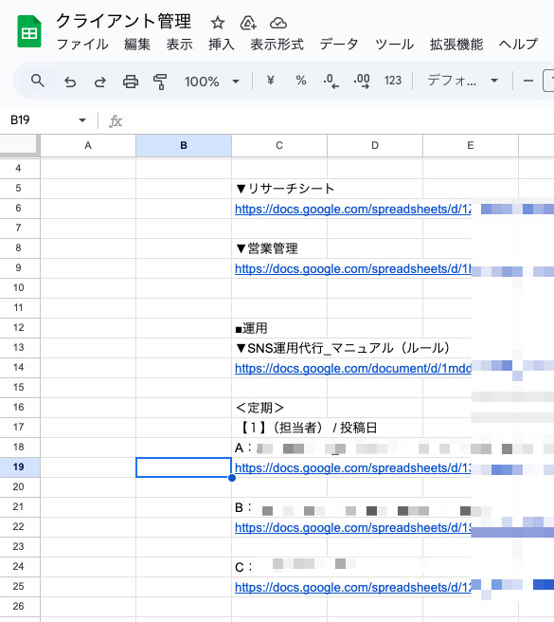Screen dimensions: 554x622
Task: Select the ▼営業管理 cell
Action: 279,248
